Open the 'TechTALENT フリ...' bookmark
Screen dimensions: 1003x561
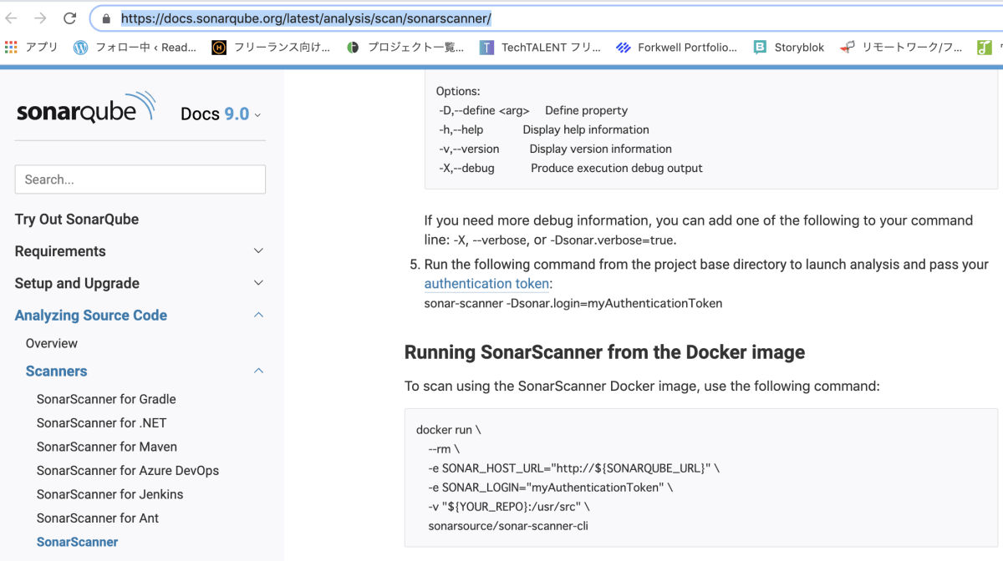[540, 48]
